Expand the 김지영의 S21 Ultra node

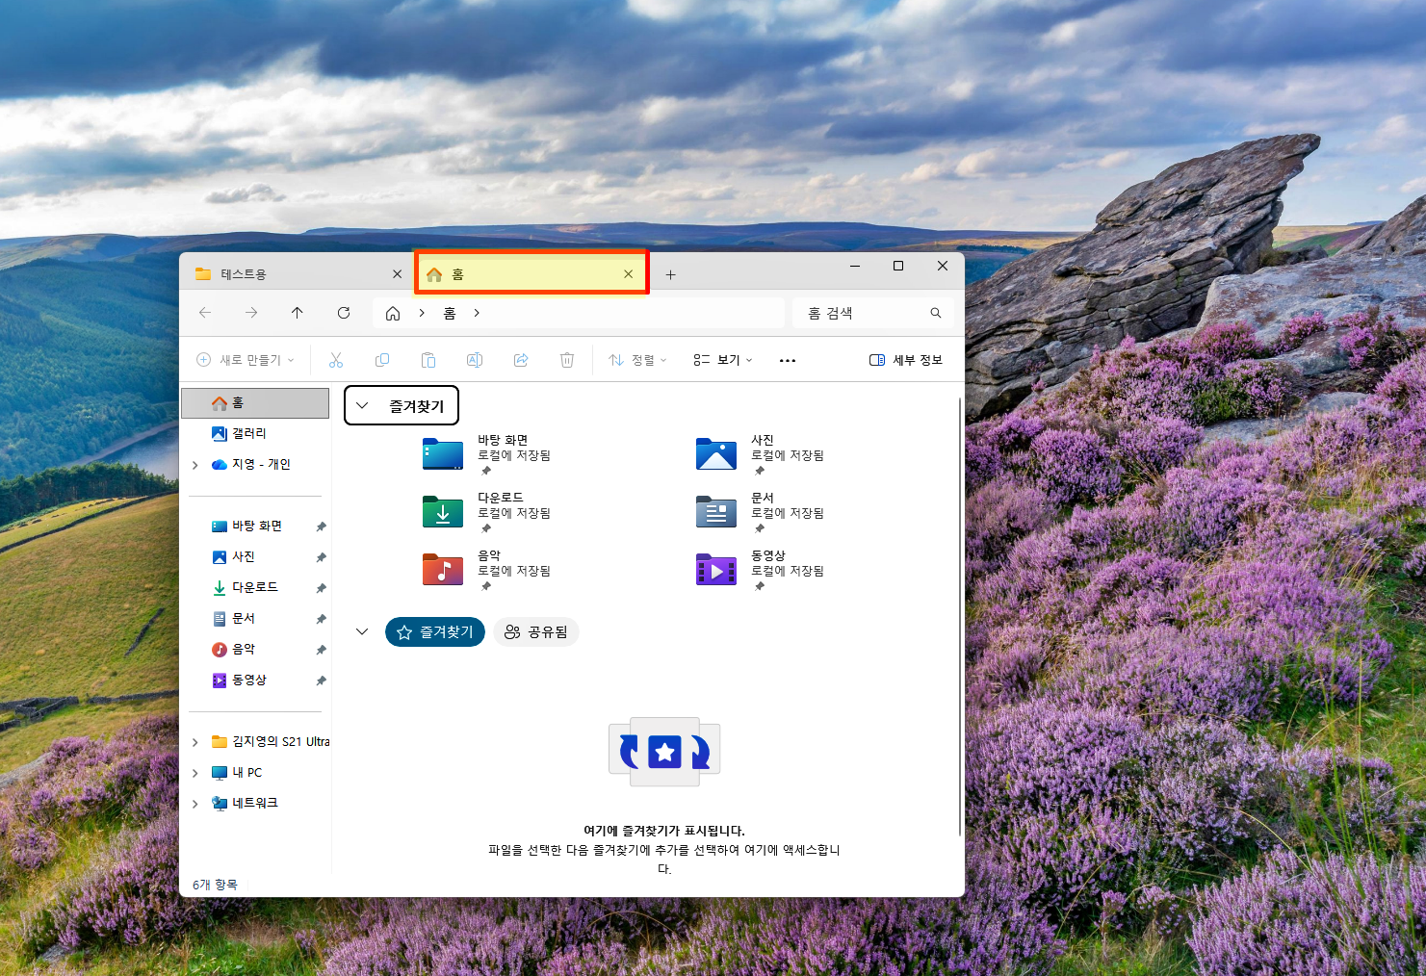pos(195,742)
